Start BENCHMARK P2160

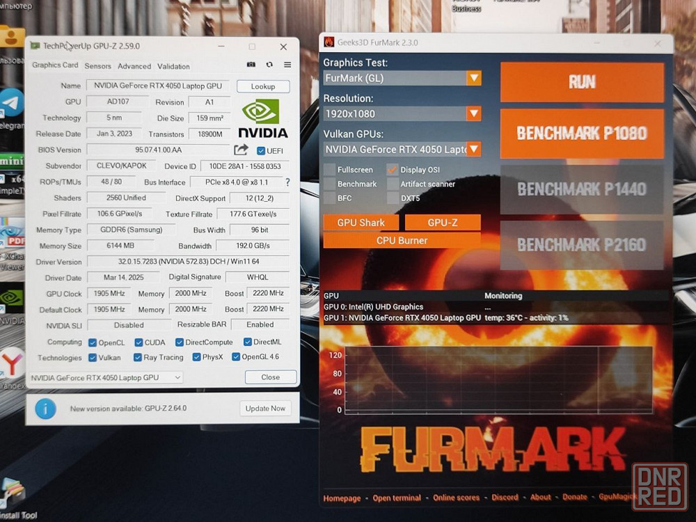tap(582, 245)
